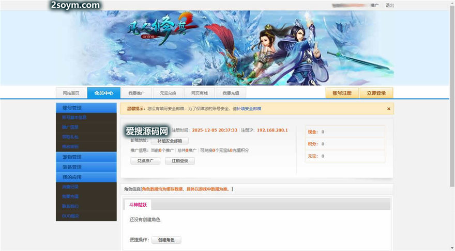Screen dimensions: 455x251
Task: Click the 退出 link at top right
Action: [389, 6]
